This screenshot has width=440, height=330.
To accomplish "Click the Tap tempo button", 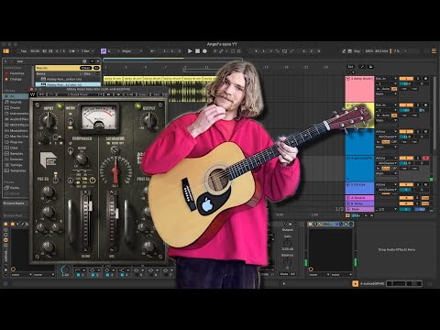I will pos(24,51).
